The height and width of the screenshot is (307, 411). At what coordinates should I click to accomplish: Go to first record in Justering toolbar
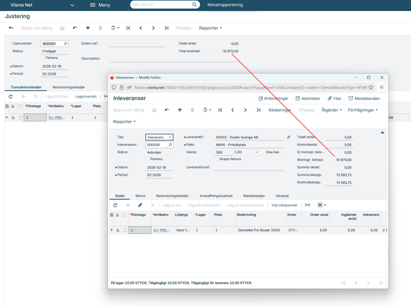pos(128,28)
